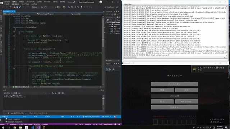Click the green Start debugging play button
230x129 pixels.
[x=55, y=7]
